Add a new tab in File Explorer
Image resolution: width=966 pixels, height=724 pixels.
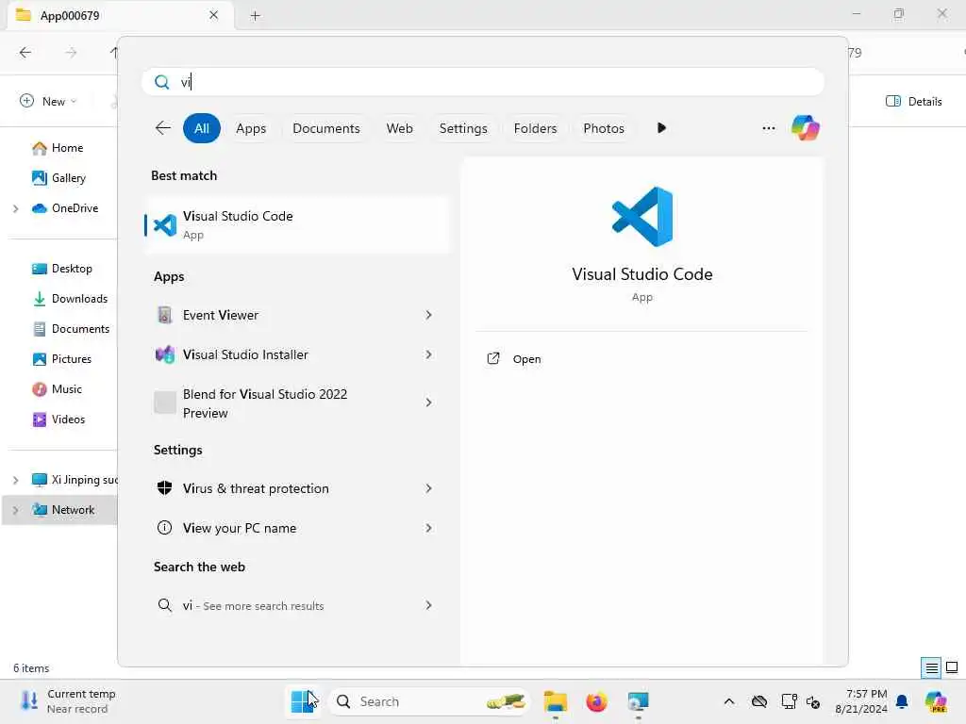[x=255, y=15]
